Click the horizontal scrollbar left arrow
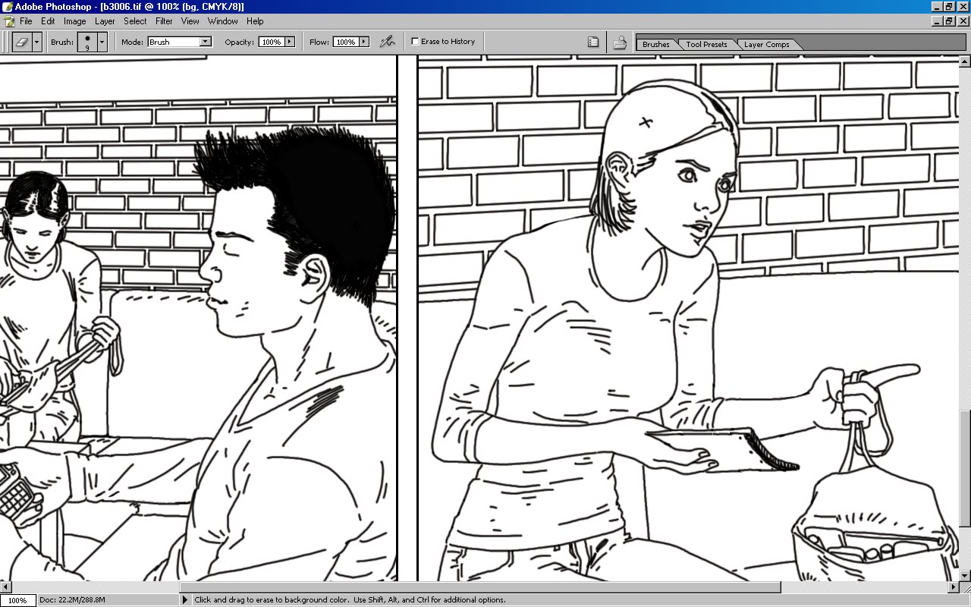 point(5,587)
